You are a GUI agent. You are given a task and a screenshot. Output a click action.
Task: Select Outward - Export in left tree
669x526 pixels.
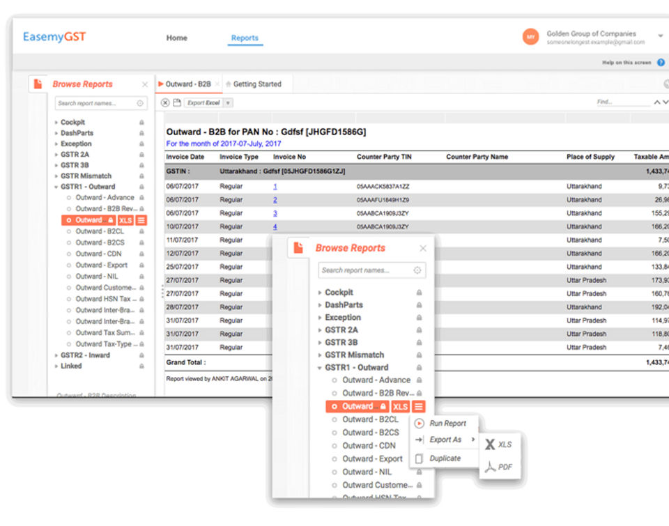pos(101,265)
